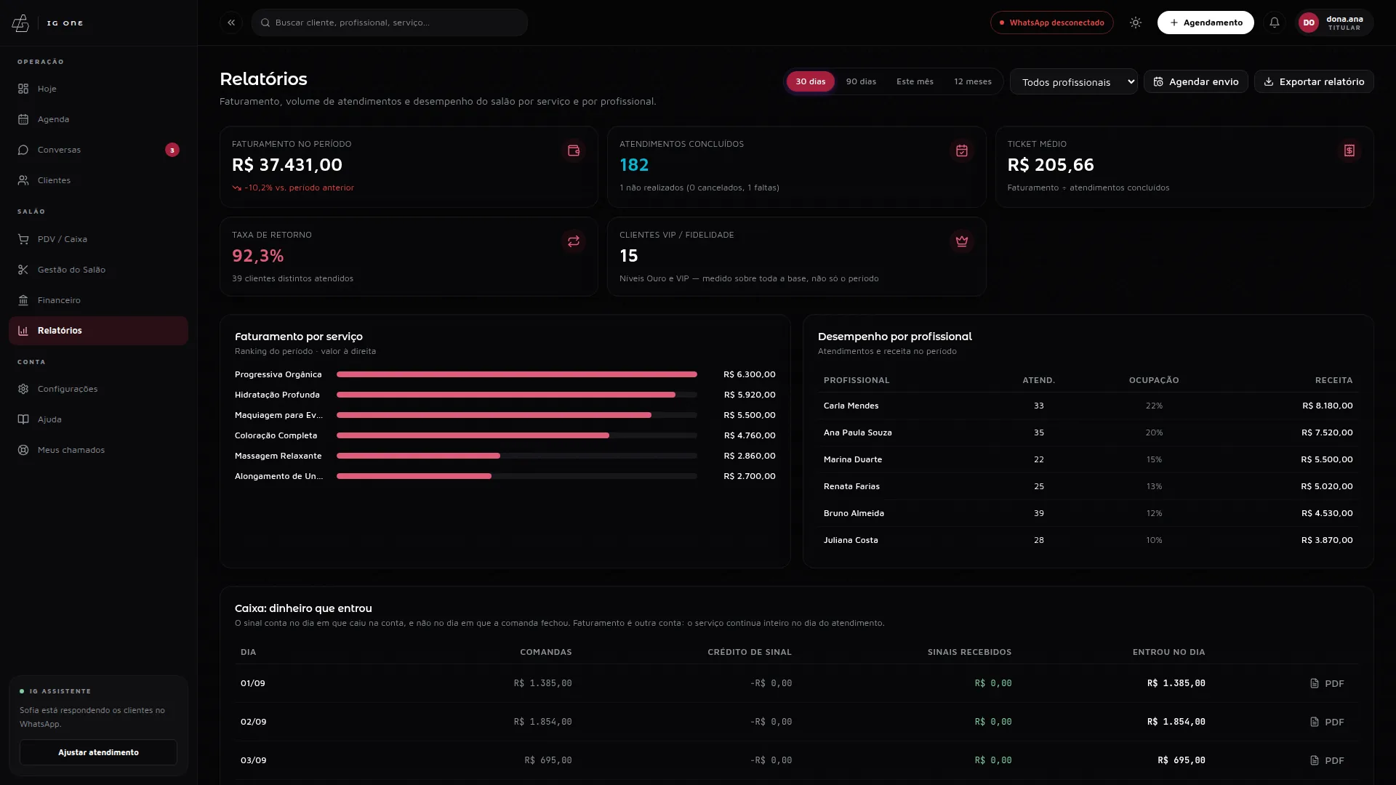The width and height of the screenshot is (1396, 785).
Task: Click the 182 atendimentos concluídos value
Action: [634, 165]
